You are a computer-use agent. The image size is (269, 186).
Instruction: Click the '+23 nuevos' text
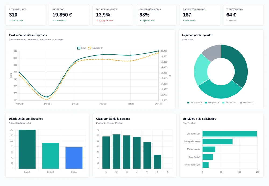(189, 21)
